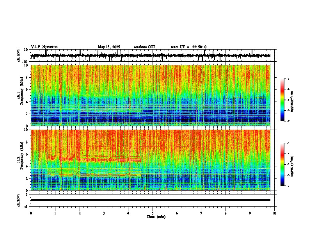Click the ch.1 spectrogram image
The image size is (309, 239).
pos(151,95)
